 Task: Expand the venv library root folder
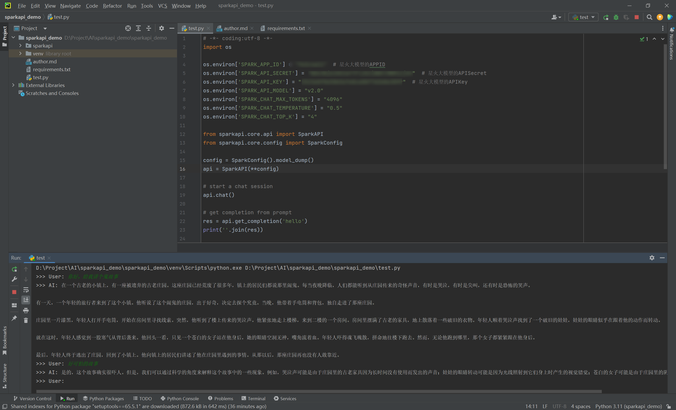click(x=20, y=54)
